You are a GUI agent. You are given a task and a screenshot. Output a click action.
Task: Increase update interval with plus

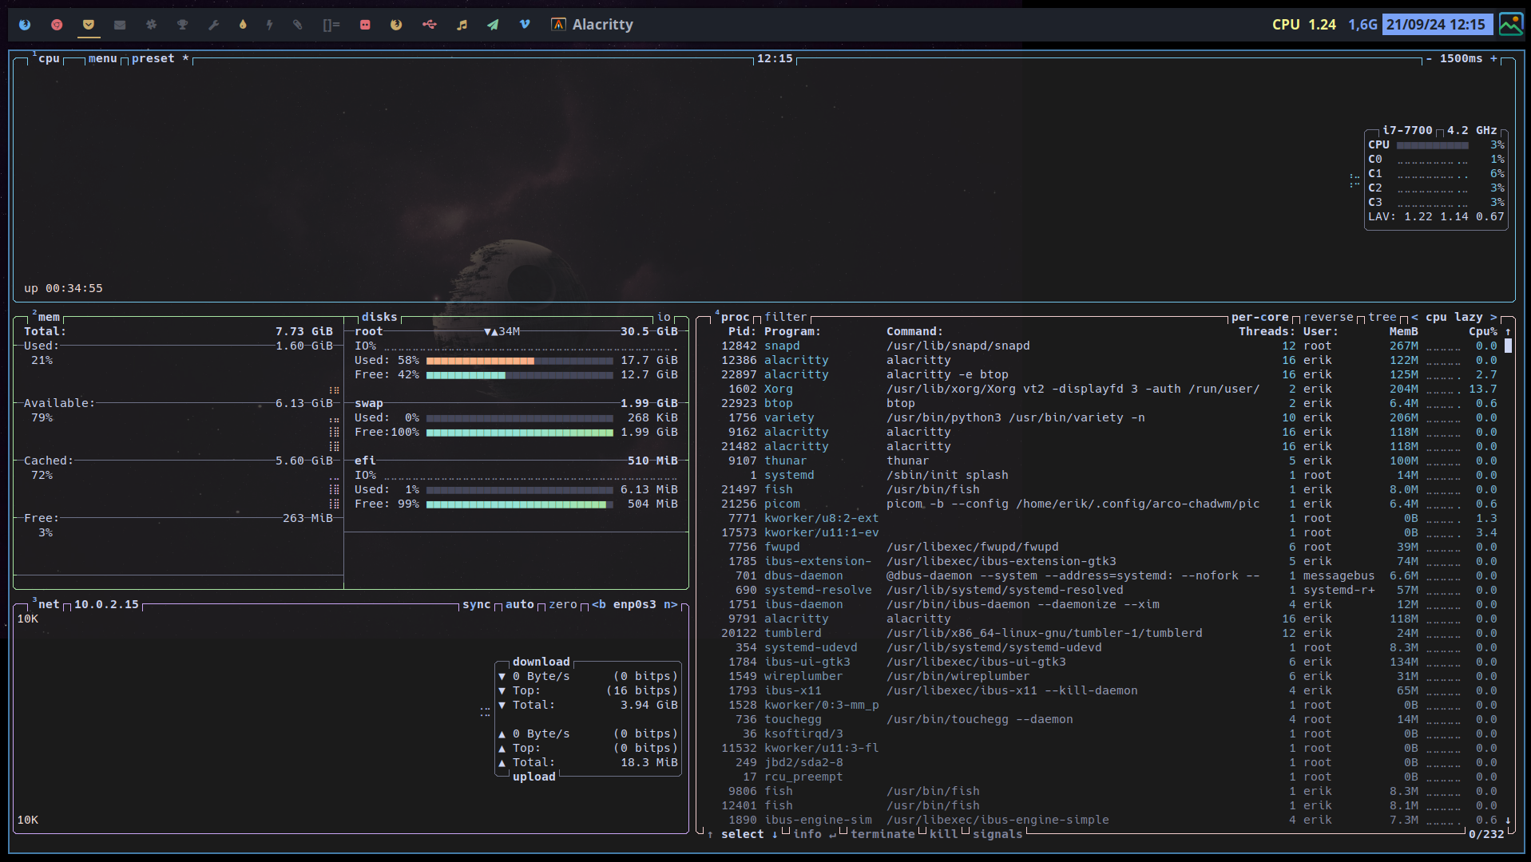point(1493,59)
